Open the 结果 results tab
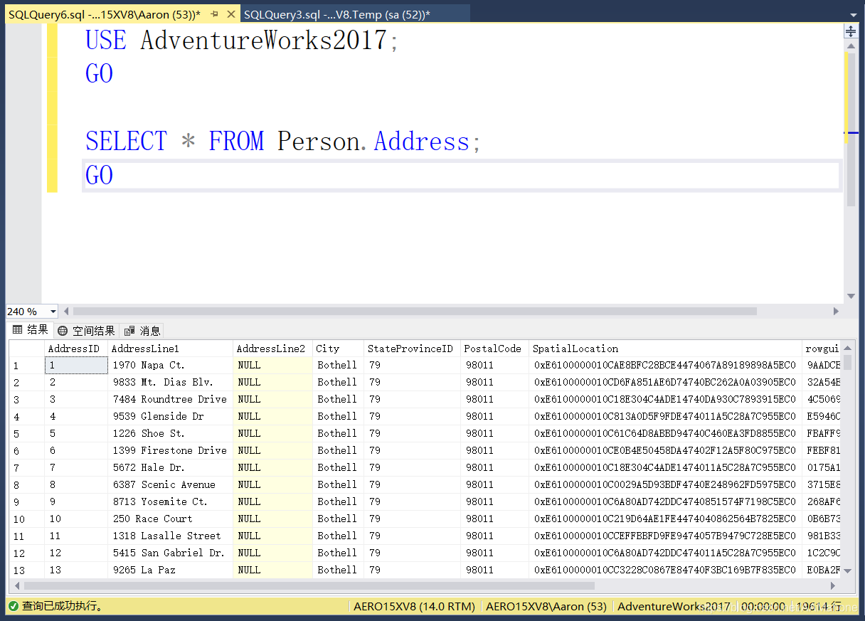 [31, 330]
